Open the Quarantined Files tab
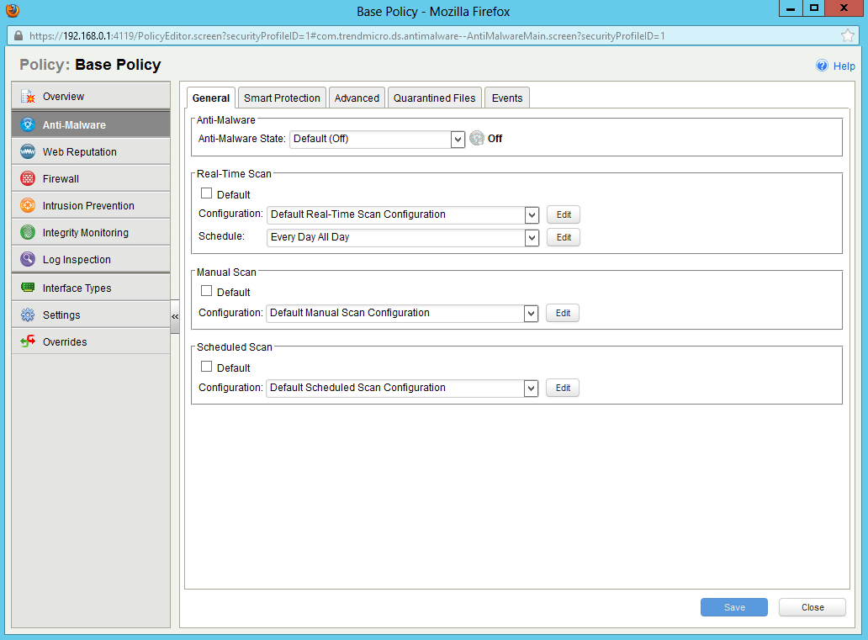The width and height of the screenshot is (868, 640). point(434,98)
